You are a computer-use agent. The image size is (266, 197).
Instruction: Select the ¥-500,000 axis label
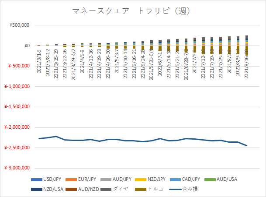[x=19, y=66]
